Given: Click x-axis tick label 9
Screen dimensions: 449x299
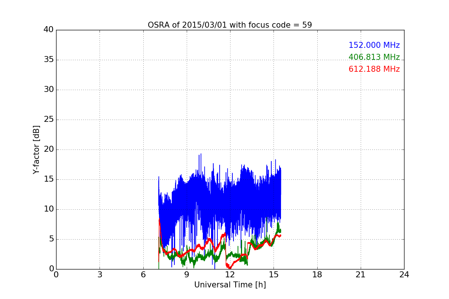Looking at the screenshot, I should click(x=186, y=274).
